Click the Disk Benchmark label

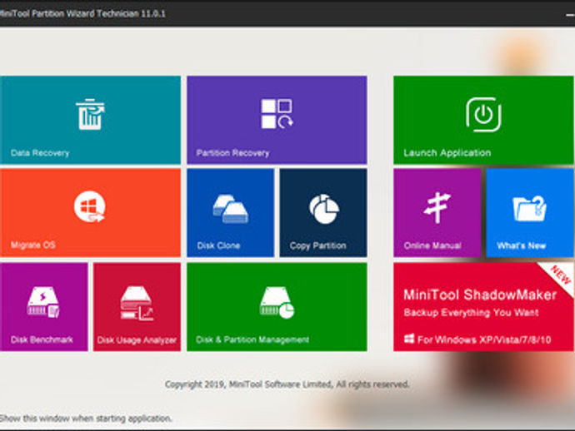click(x=42, y=339)
